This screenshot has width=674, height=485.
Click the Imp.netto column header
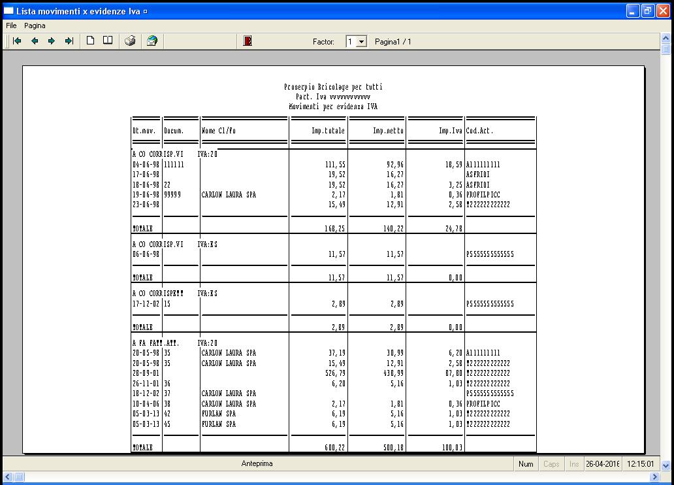click(388, 130)
